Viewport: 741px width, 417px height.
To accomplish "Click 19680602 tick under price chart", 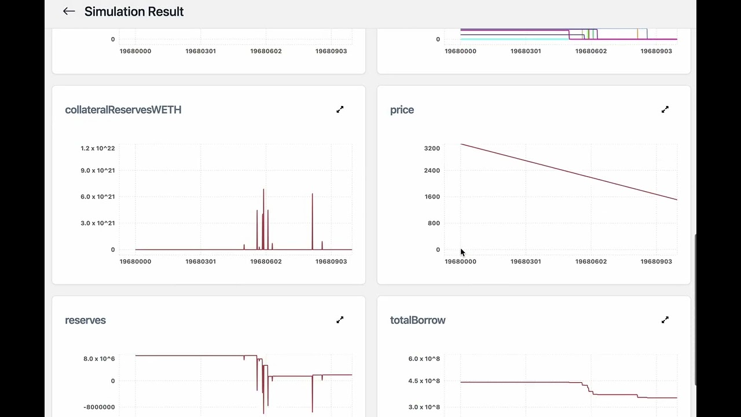I will (591, 261).
